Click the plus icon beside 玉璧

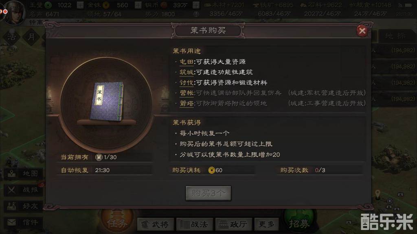point(80,5)
